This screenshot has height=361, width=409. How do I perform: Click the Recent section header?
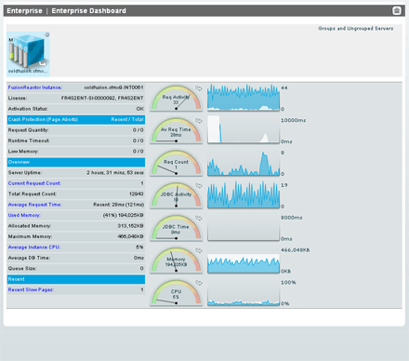click(x=76, y=279)
